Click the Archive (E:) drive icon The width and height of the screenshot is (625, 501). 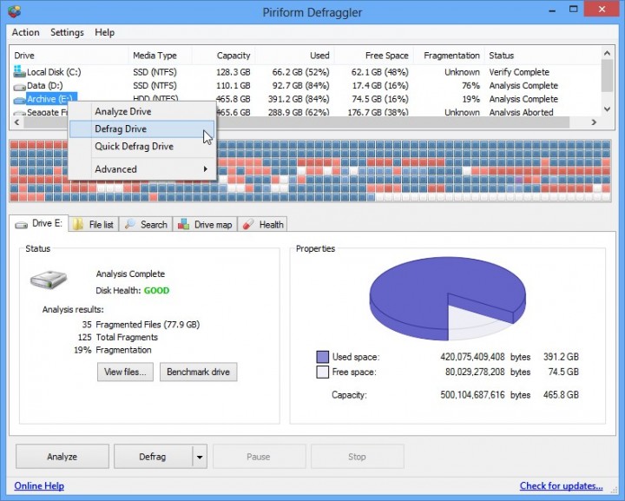coord(19,100)
